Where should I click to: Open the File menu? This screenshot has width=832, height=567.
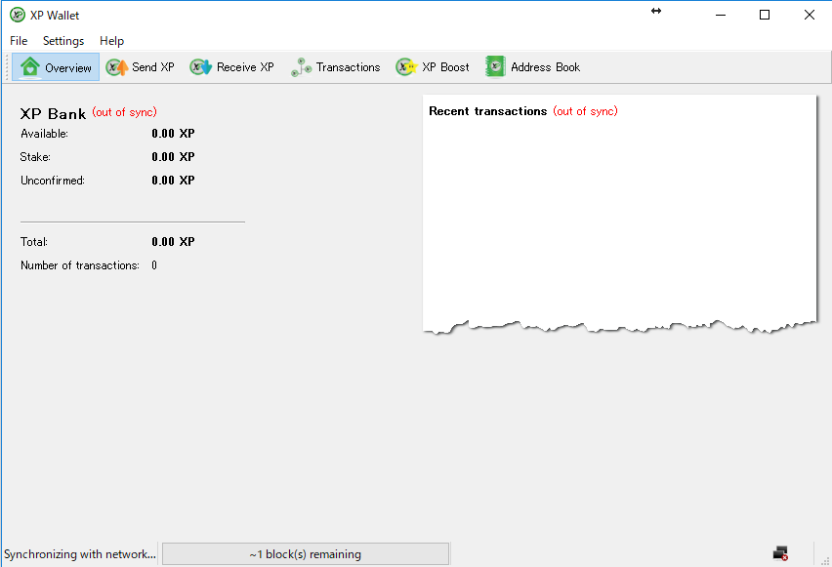tap(19, 41)
